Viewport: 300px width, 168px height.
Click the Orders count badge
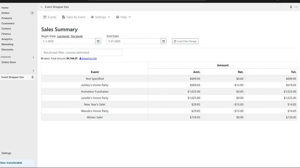(32, 13)
